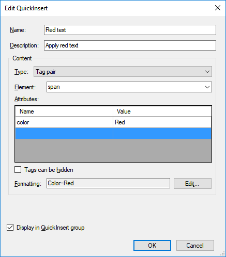Viewport: 226px width, 257px height.
Task: Expand the Element combo box arrow
Action: 207,87
